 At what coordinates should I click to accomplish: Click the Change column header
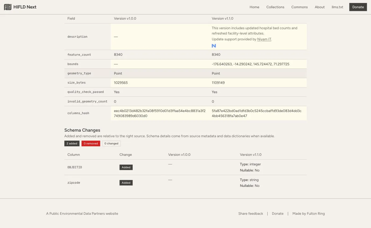(x=126, y=154)
